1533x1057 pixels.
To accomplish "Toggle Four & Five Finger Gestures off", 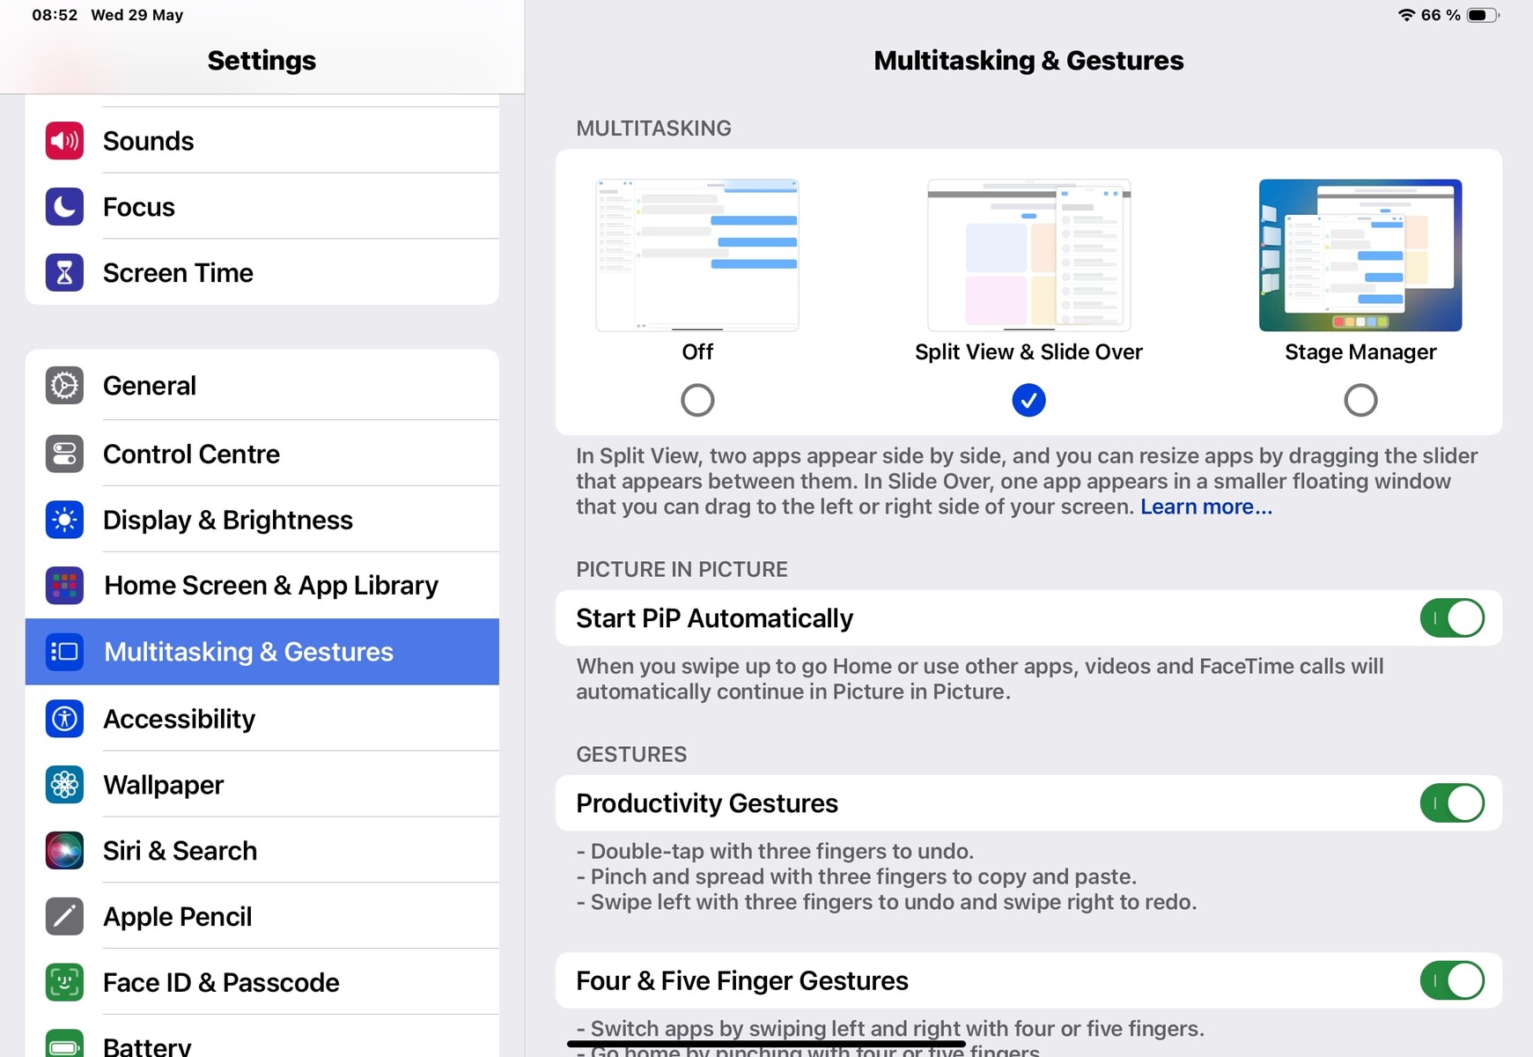I will tap(1451, 980).
